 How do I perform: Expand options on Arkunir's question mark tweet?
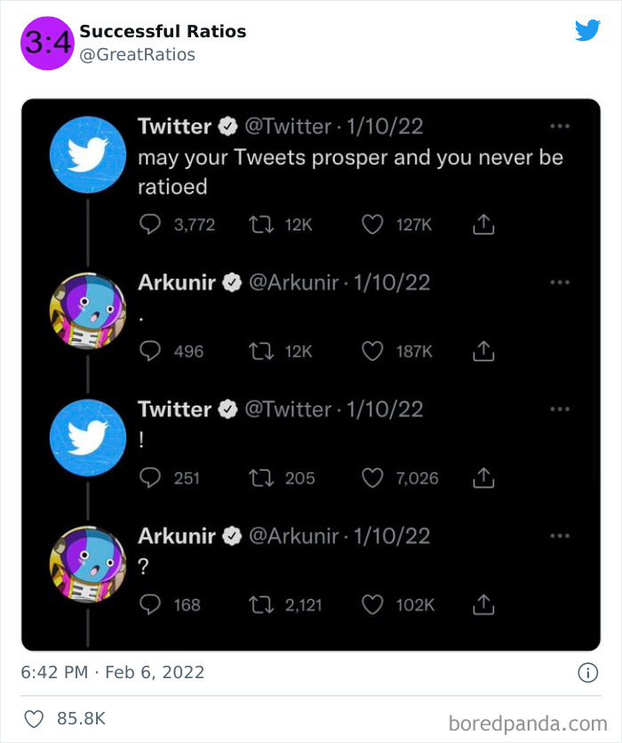point(560,534)
